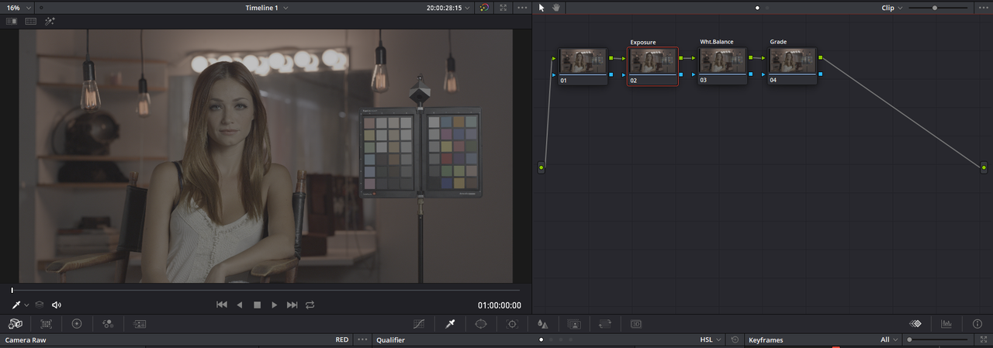
Task: Toggle loop playback
Action: click(310, 305)
